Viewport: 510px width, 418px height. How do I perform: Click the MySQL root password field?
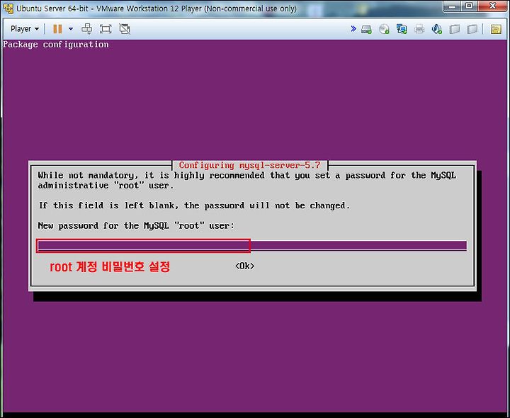pyautogui.click(x=251, y=246)
